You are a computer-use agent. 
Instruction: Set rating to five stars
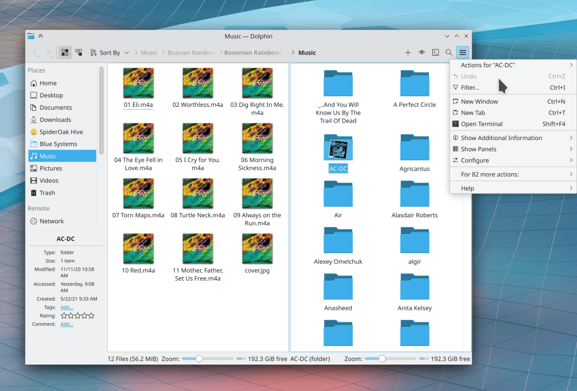(x=91, y=316)
